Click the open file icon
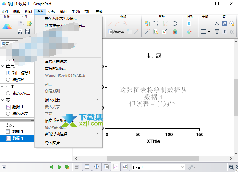Image resolution: width=238 pixels, height=172 pixels. coord(29,24)
